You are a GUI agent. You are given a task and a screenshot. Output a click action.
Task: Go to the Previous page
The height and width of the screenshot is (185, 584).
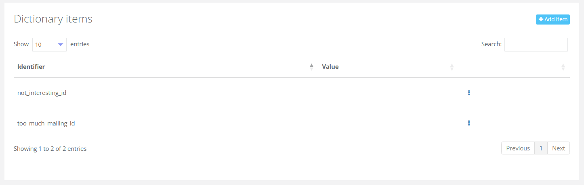tap(518, 148)
